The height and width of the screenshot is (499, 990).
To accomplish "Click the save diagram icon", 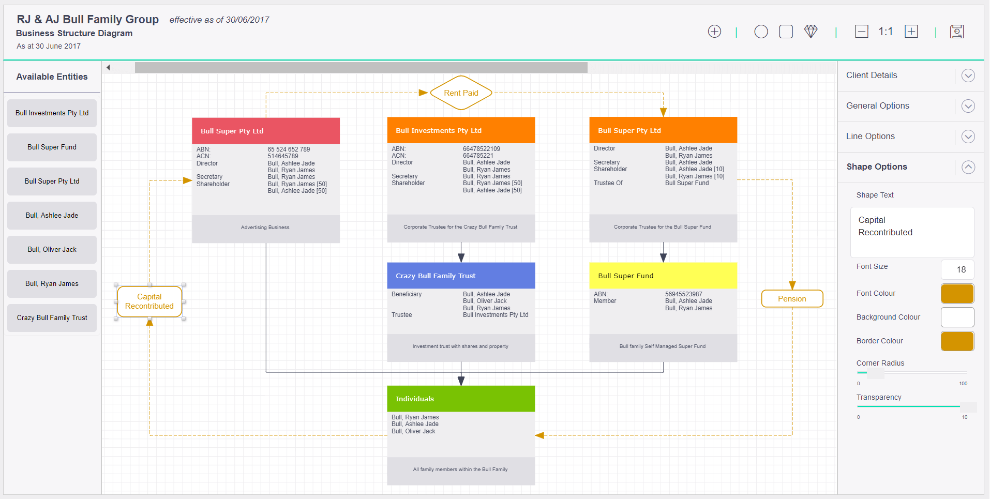I will [957, 31].
